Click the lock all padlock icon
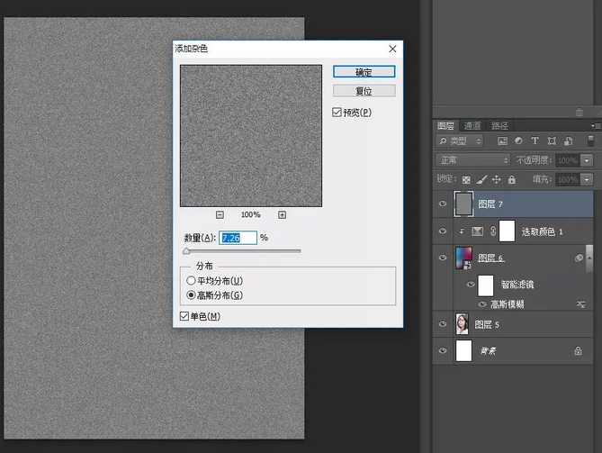 [510, 180]
